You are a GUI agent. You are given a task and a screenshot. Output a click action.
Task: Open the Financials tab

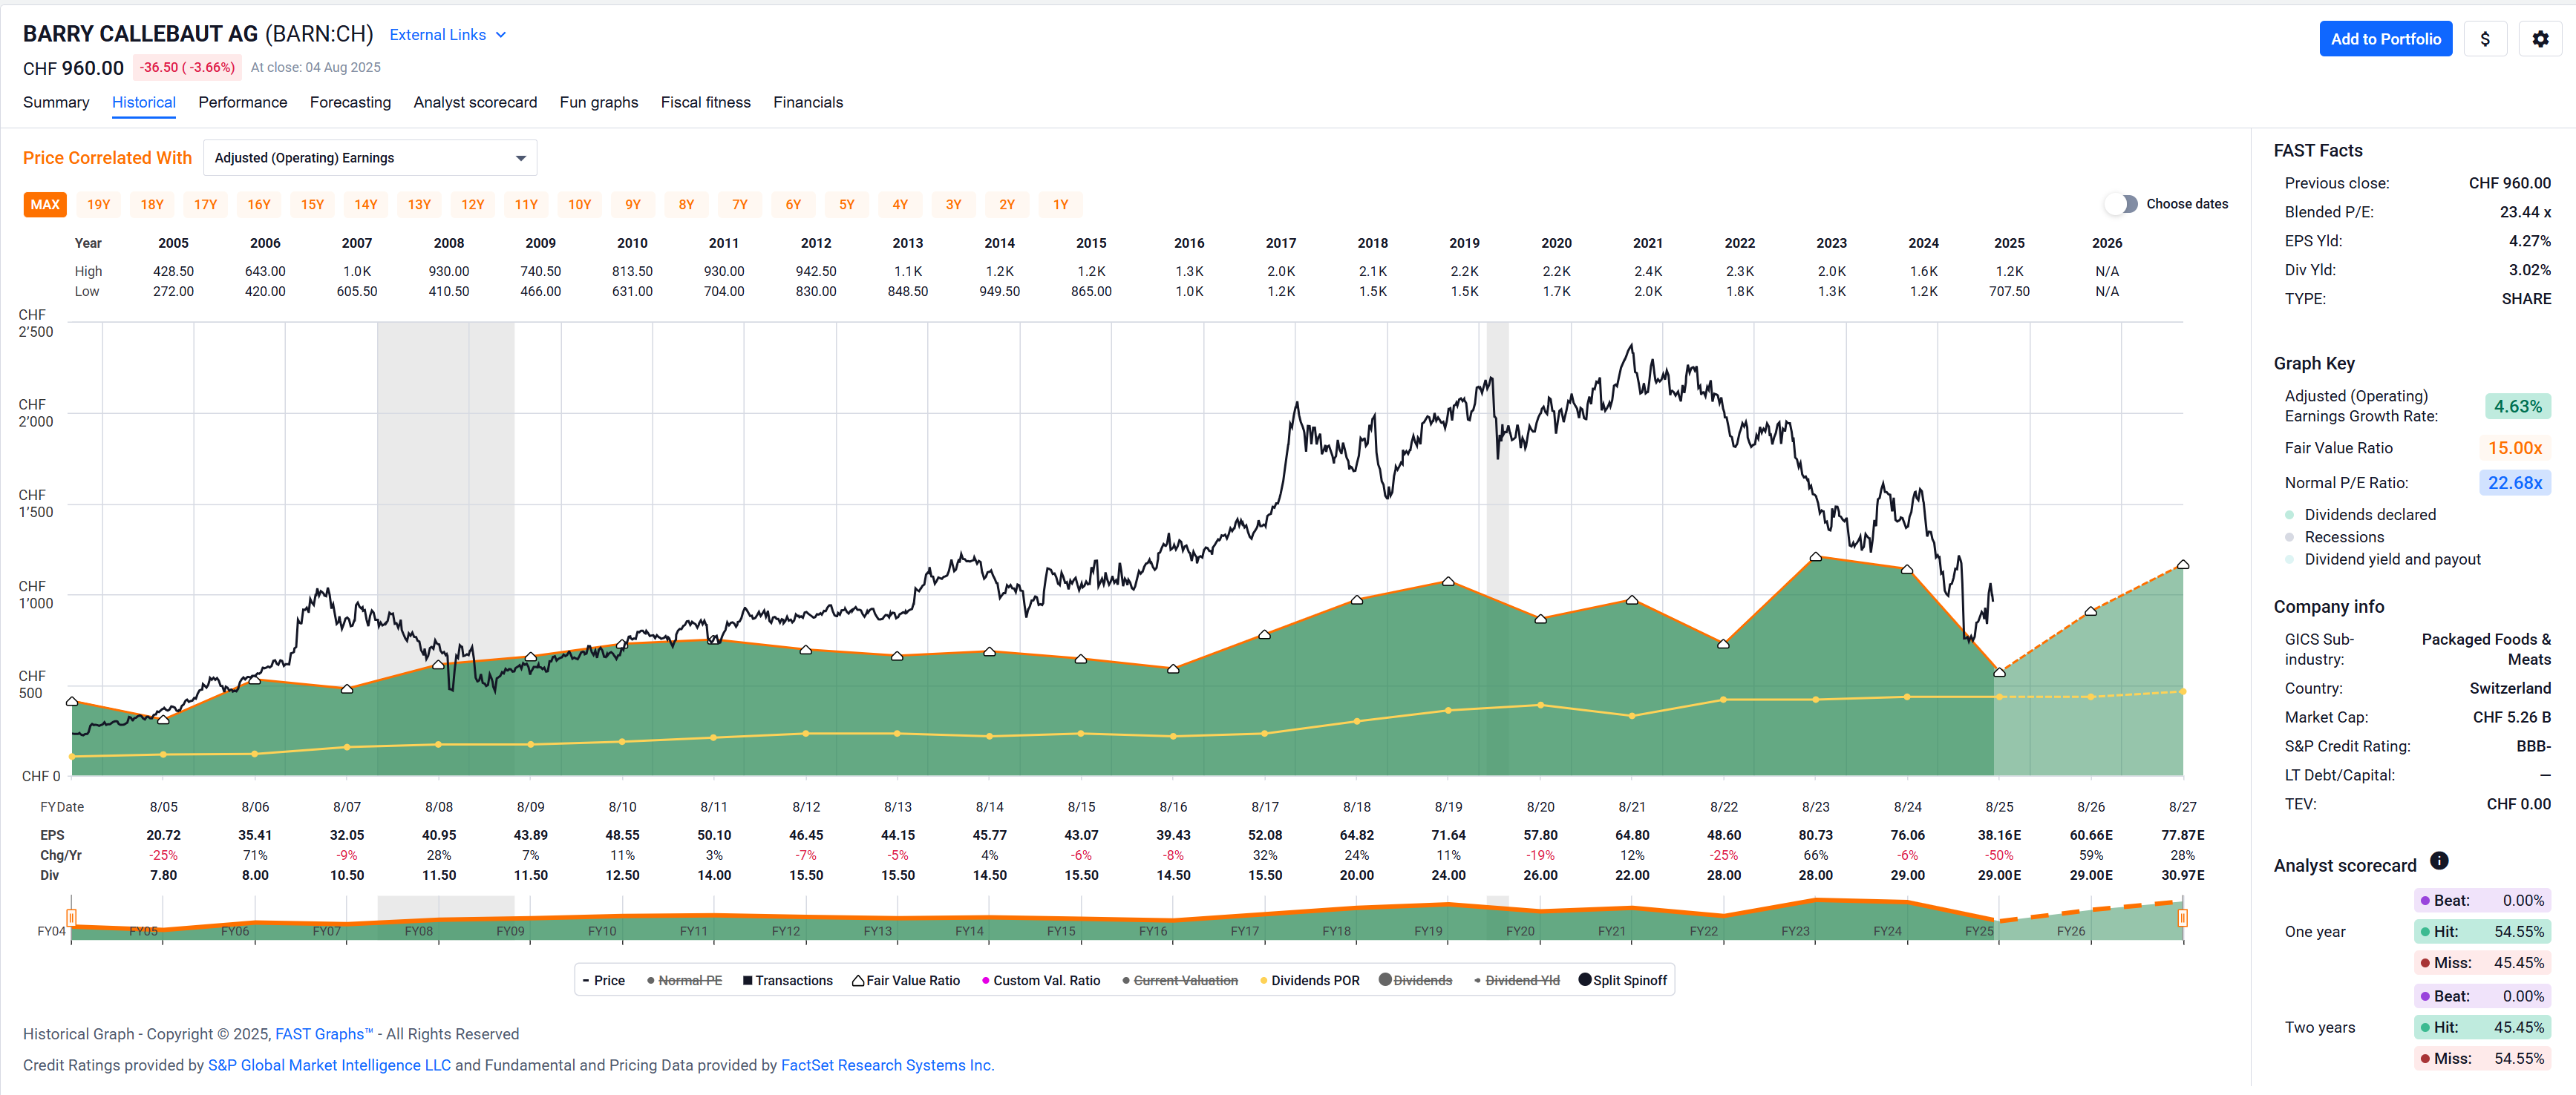[808, 102]
